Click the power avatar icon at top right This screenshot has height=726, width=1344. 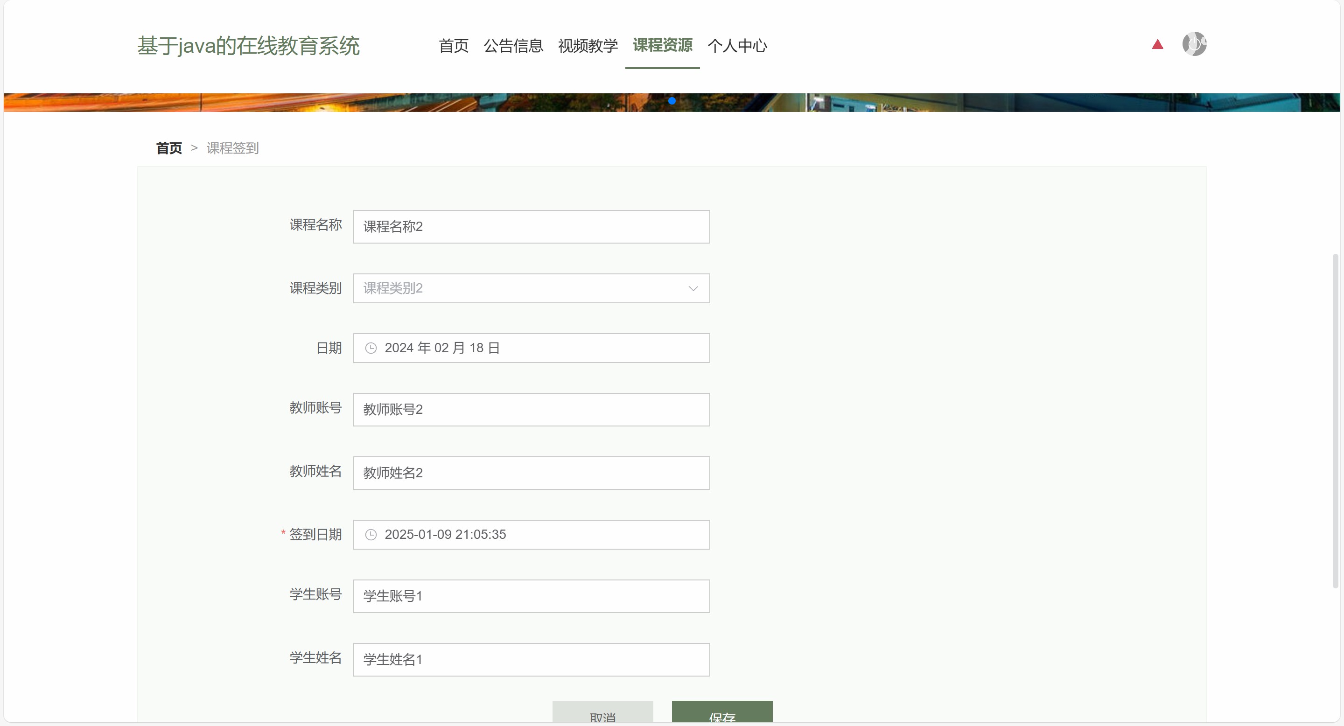(1194, 44)
